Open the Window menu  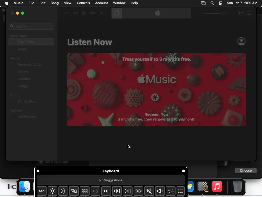click(119, 3)
